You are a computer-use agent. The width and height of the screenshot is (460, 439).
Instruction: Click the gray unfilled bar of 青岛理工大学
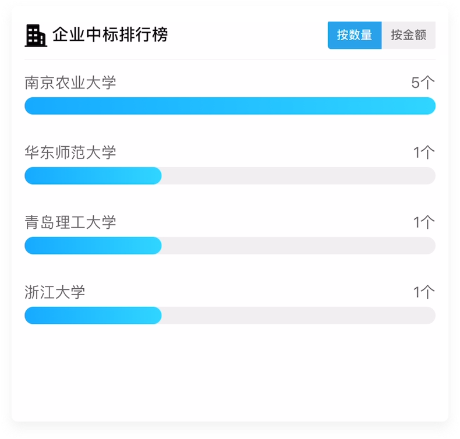(298, 246)
